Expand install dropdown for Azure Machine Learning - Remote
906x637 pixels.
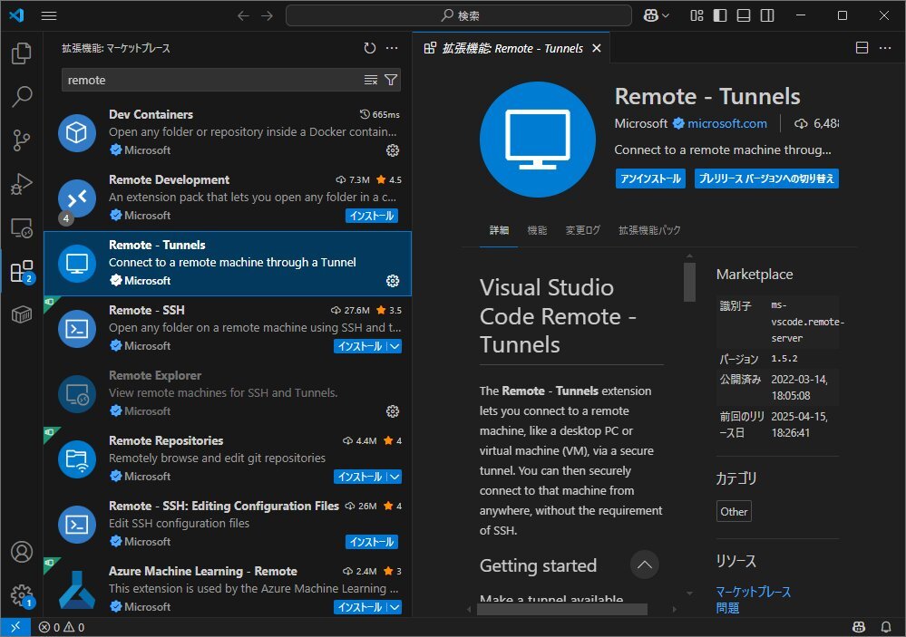[395, 607]
